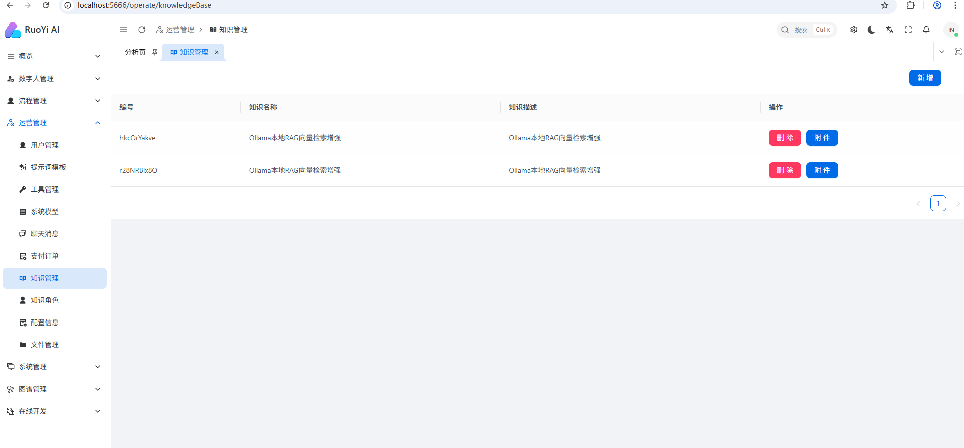Bookmark this page with the star icon
Viewport: 964px width, 448px height.
click(x=885, y=5)
